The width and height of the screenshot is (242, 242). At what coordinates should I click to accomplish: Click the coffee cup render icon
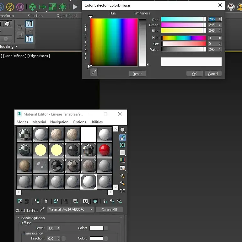[231, 7]
